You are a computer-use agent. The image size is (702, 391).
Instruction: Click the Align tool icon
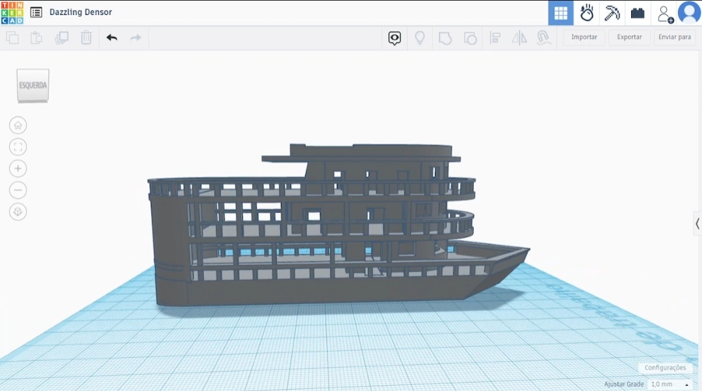point(495,38)
